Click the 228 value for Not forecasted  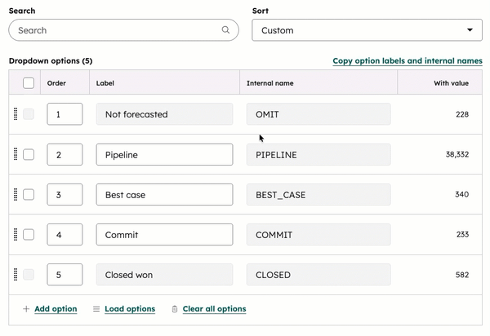[x=462, y=114]
